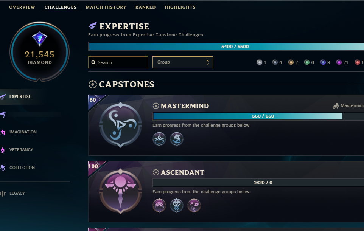Screen dimensions: 364x231
Task: Click the Group dropdown arrows
Action: (207, 62)
